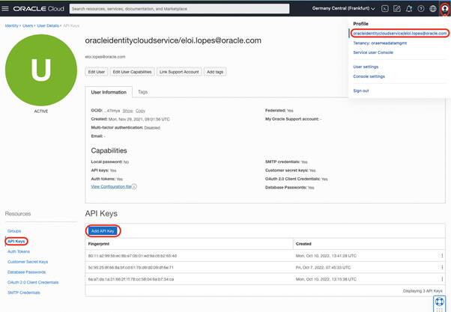
Task: Go to Identity breadcrumb
Action: [x=11, y=25]
